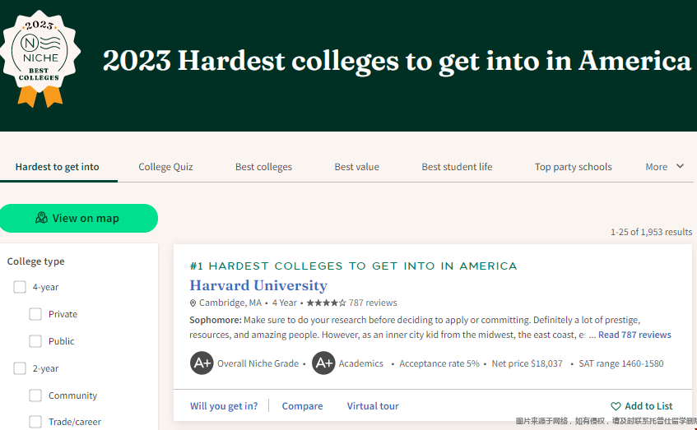This screenshot has height=430, width=697.
Task: Check the 4-year college type box
Action: click(x=20, y=287)
